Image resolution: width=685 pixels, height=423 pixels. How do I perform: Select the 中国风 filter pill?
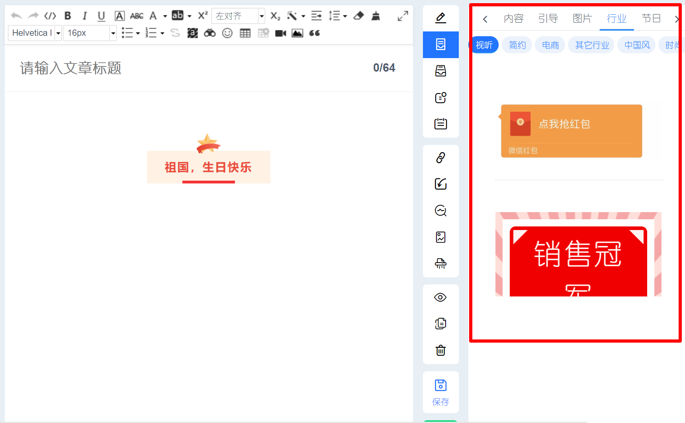pyautogui.click(x=636, y=45)
